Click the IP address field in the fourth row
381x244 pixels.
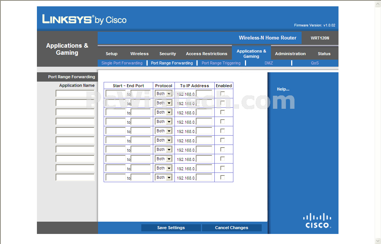[x=204, y=122]
